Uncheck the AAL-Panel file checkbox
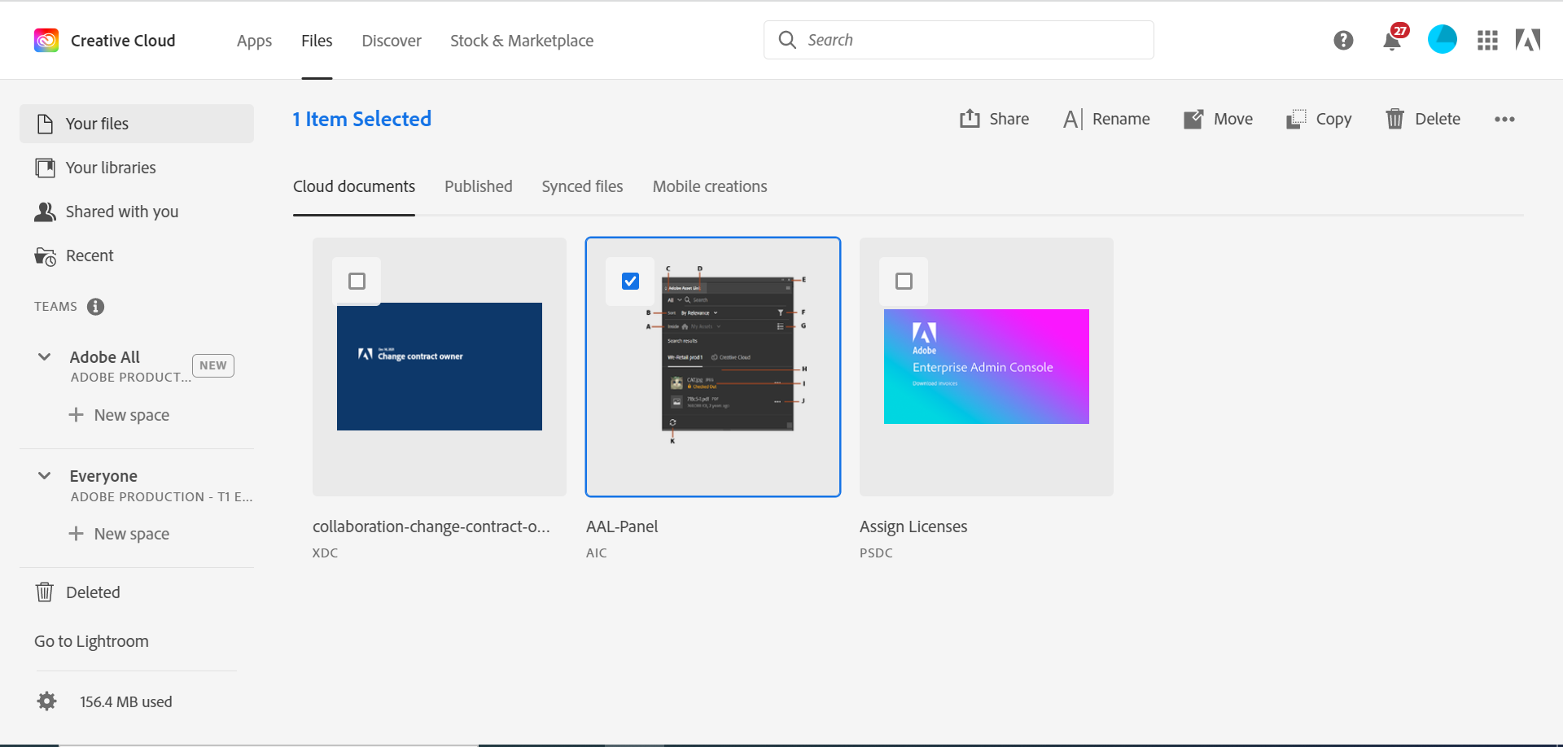This screenshot has width=1563, height=747. pos(630,282)
